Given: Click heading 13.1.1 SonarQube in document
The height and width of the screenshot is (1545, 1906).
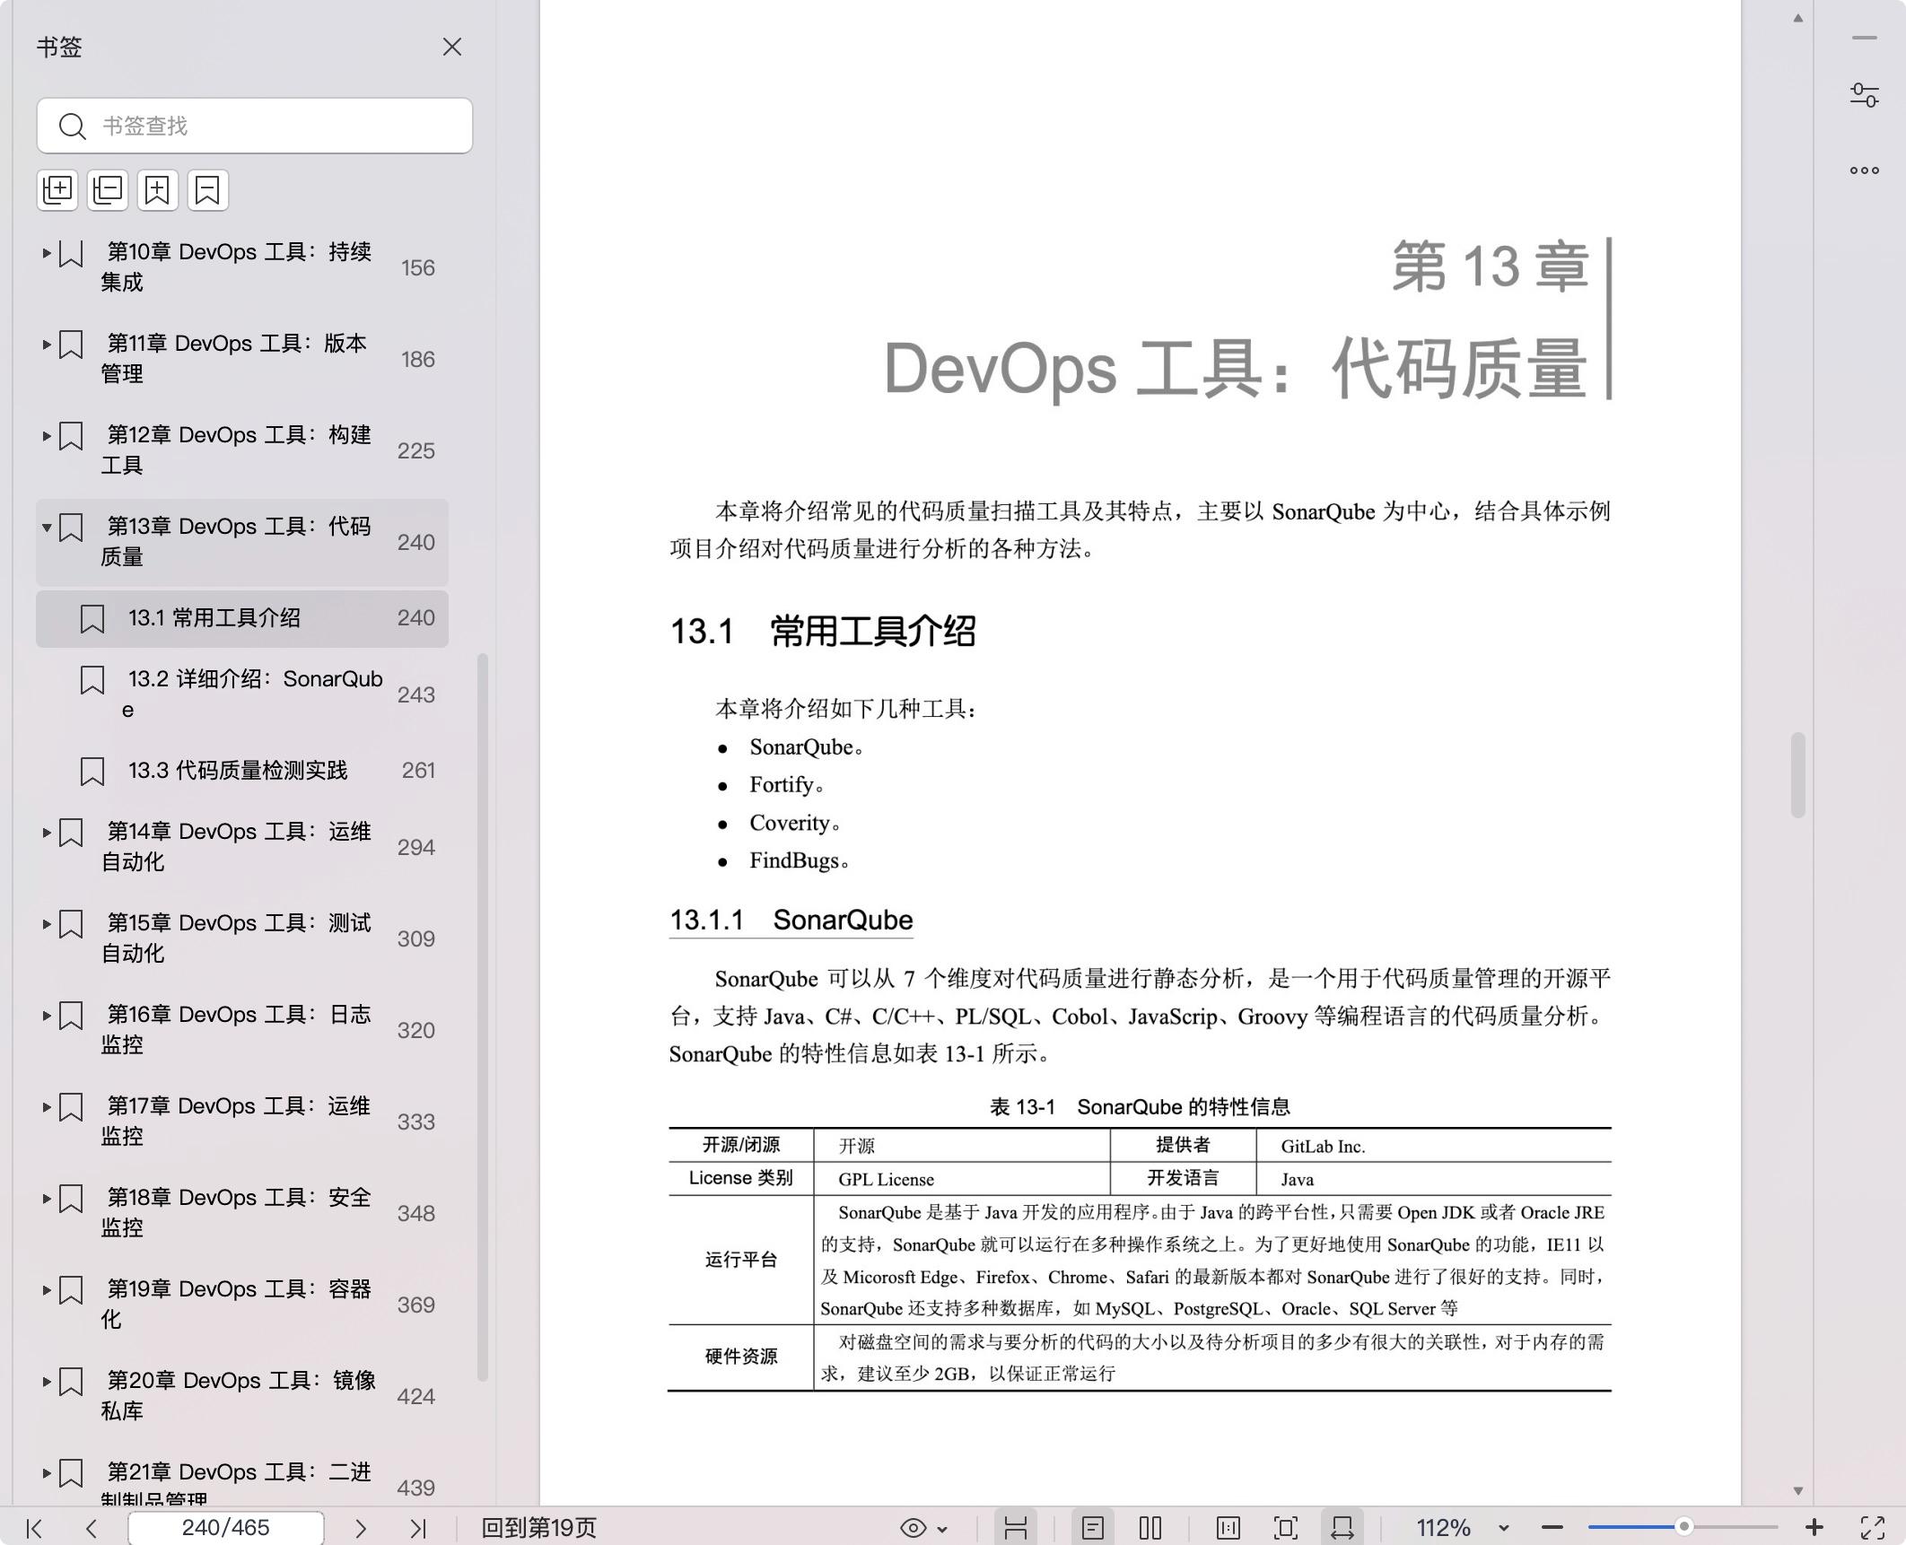Looking at the screenshot, I should click(791, 920).
